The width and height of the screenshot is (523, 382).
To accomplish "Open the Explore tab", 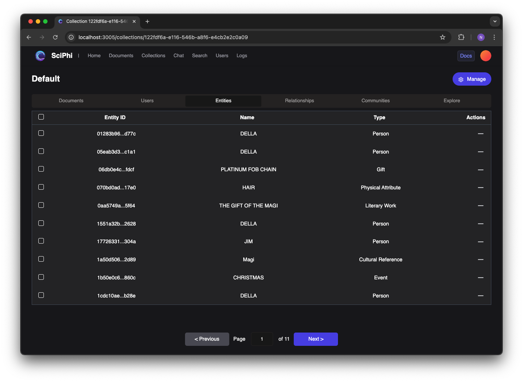I will 452,101.
